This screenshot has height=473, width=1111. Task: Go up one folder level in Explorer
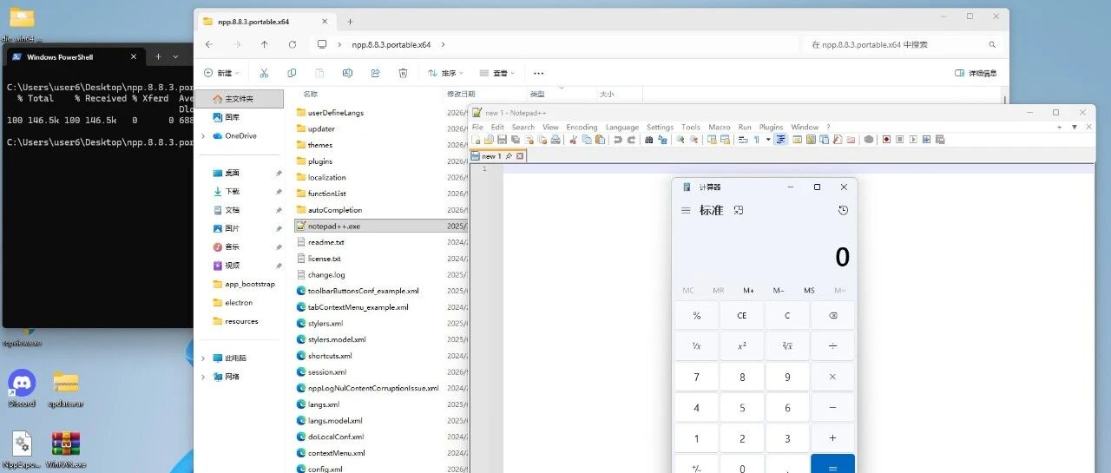tap(265, 44)
